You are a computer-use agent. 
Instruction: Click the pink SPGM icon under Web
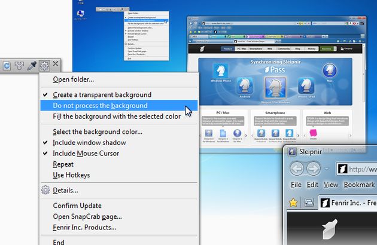(x=313, y=133)
